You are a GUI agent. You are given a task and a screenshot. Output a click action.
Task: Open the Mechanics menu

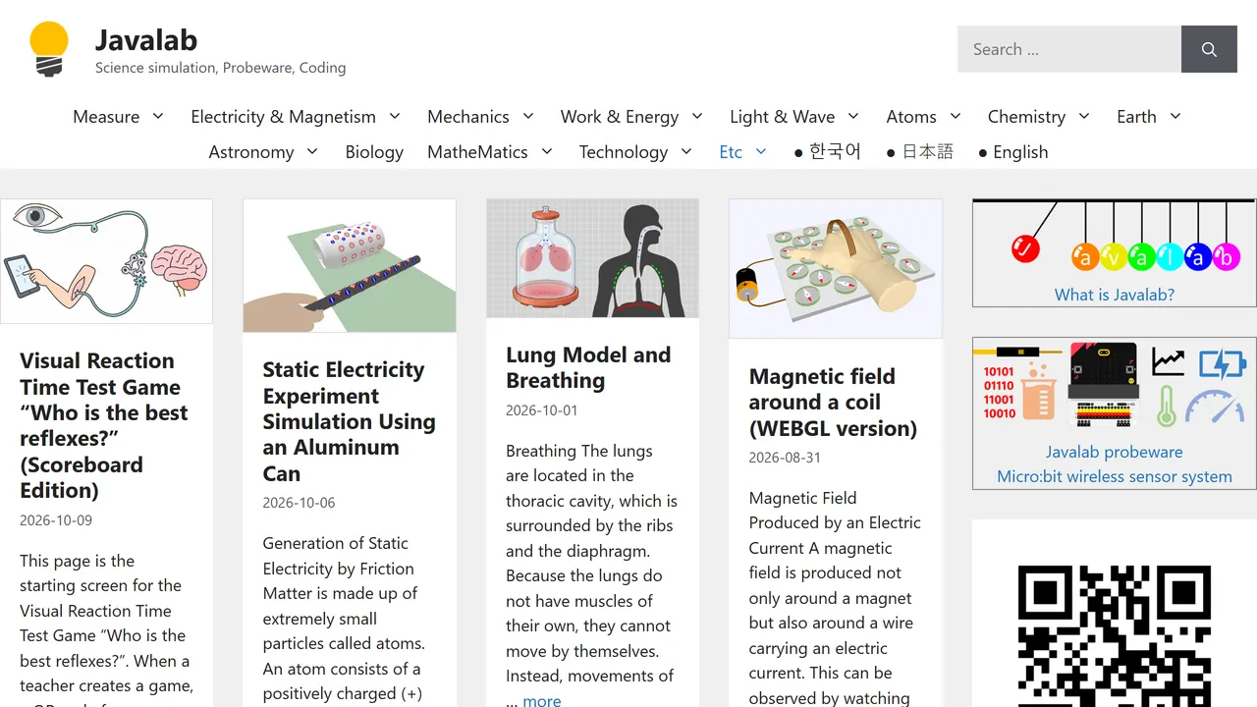tap(468, 117)
